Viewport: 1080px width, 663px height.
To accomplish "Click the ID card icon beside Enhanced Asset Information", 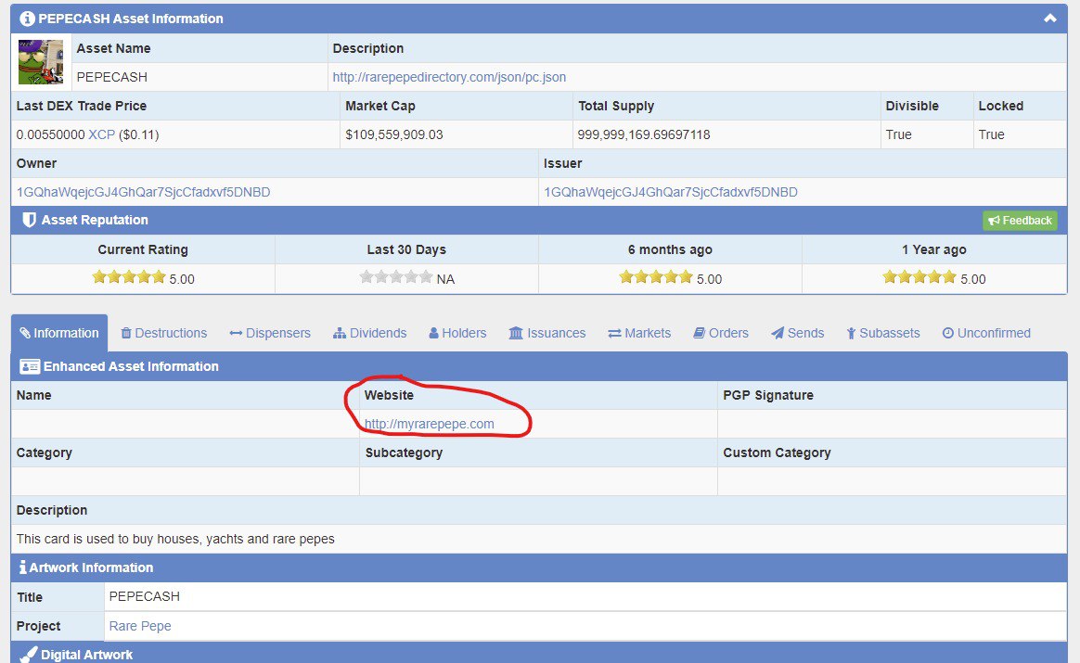I will (30, 366).
